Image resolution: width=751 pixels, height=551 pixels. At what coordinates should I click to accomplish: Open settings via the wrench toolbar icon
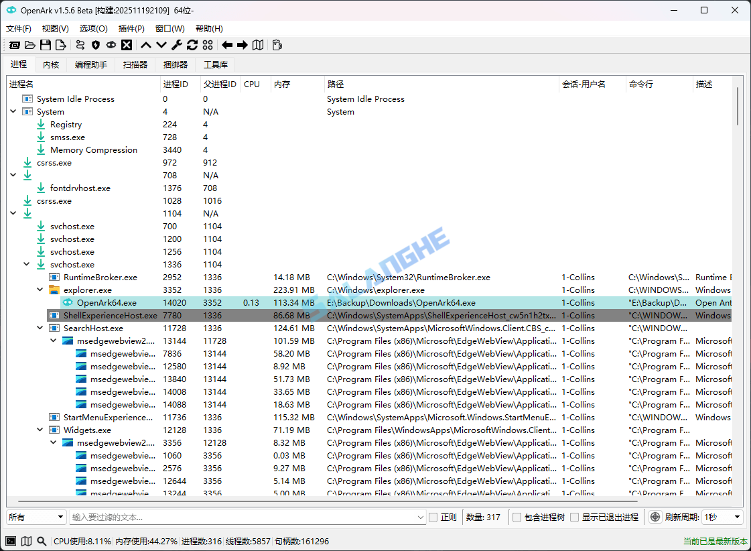click(176, 45)
